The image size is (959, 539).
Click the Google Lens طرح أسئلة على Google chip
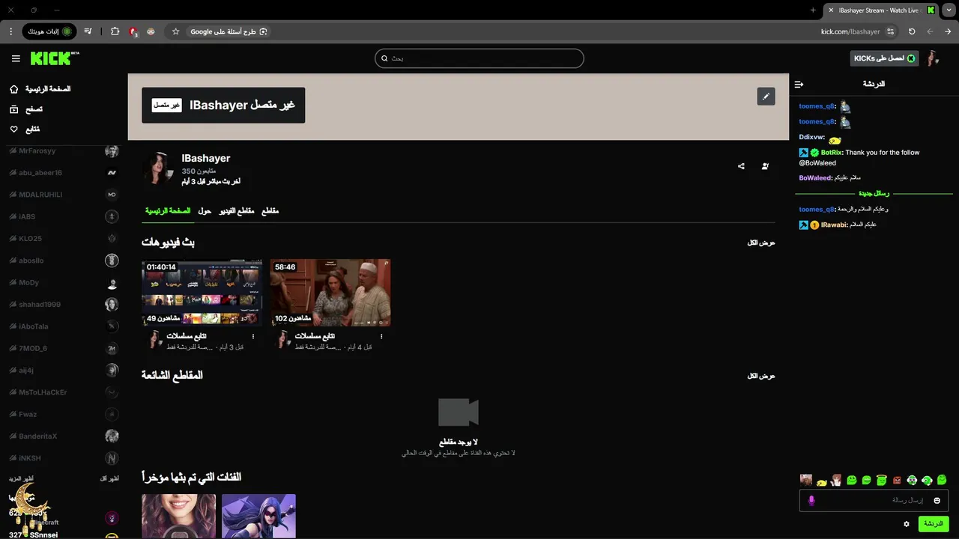(x=229, y=31)
